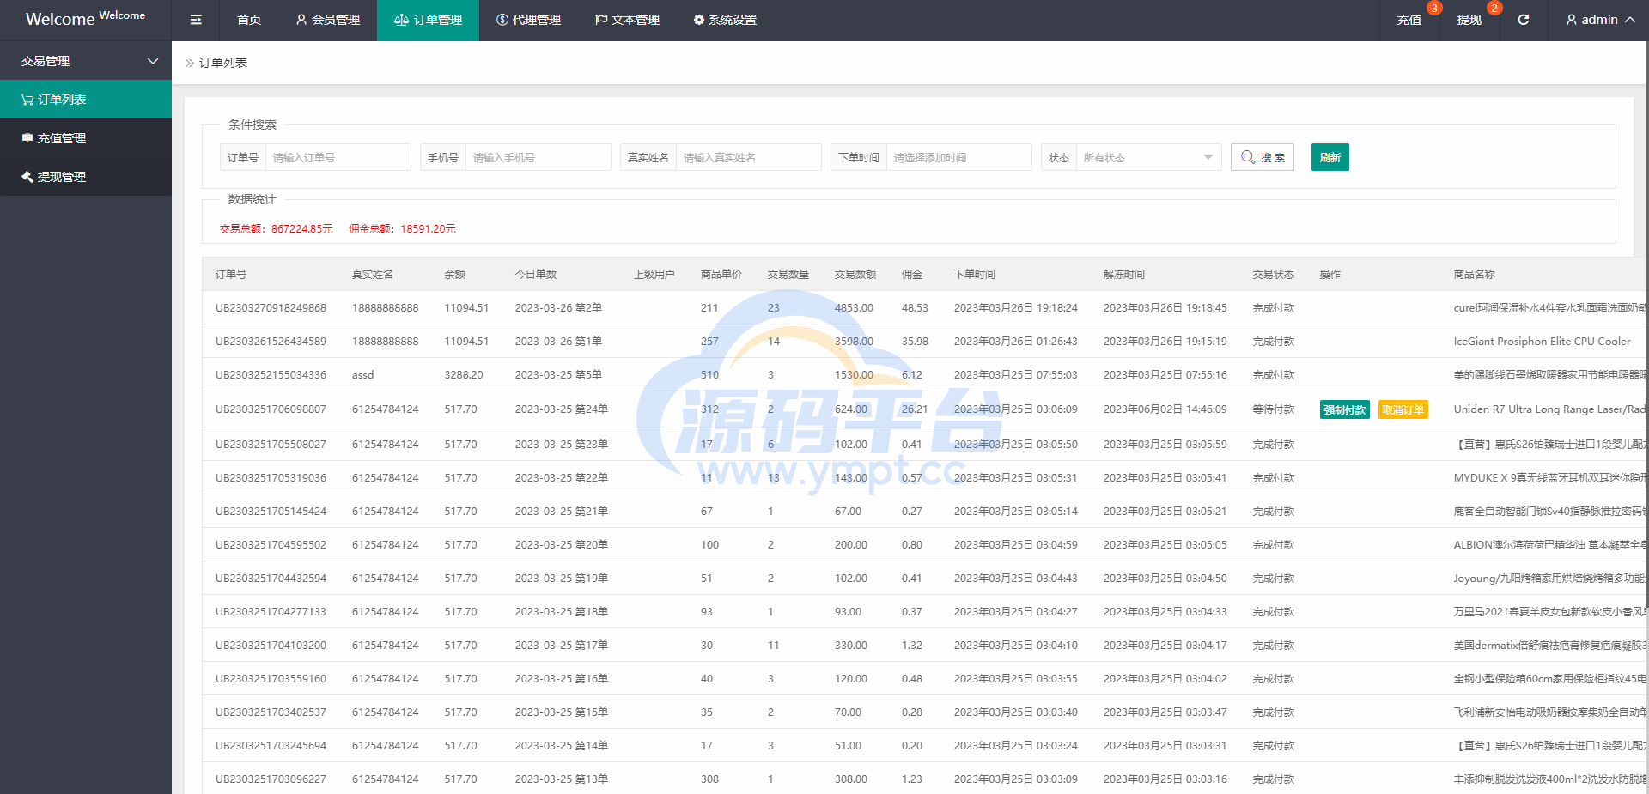Click the 订单号 column header

[x=231, y=275]
